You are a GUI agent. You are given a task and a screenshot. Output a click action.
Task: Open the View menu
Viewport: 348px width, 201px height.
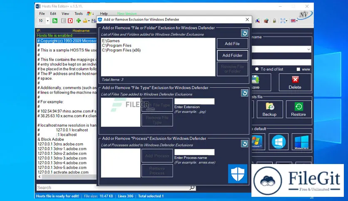(65, 14)
